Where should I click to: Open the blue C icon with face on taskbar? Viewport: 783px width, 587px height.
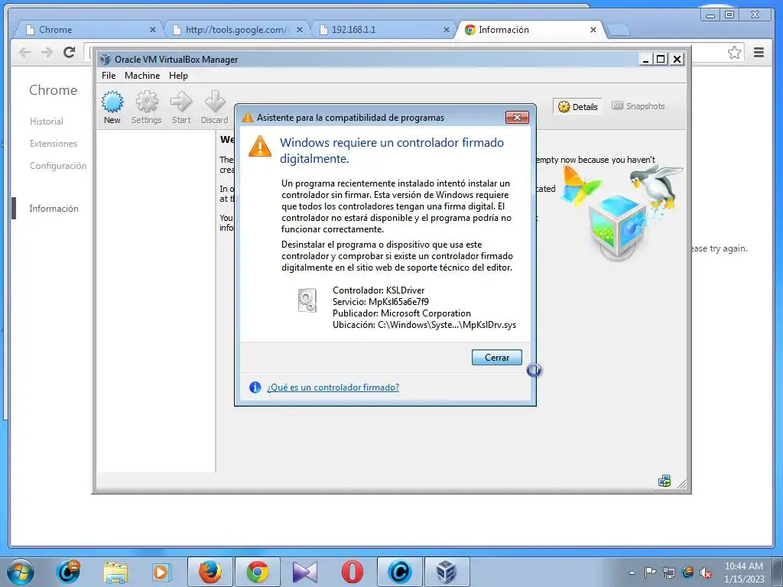click(68, 572)
